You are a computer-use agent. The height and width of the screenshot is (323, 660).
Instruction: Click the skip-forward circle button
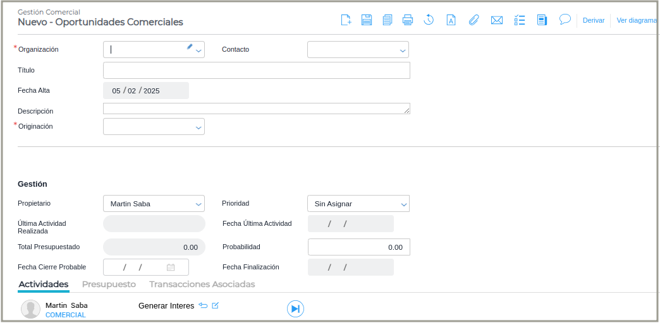pyautogui.click(x=295, y=308)
